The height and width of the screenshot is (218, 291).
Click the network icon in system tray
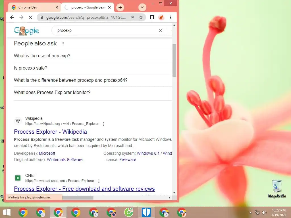257,213
